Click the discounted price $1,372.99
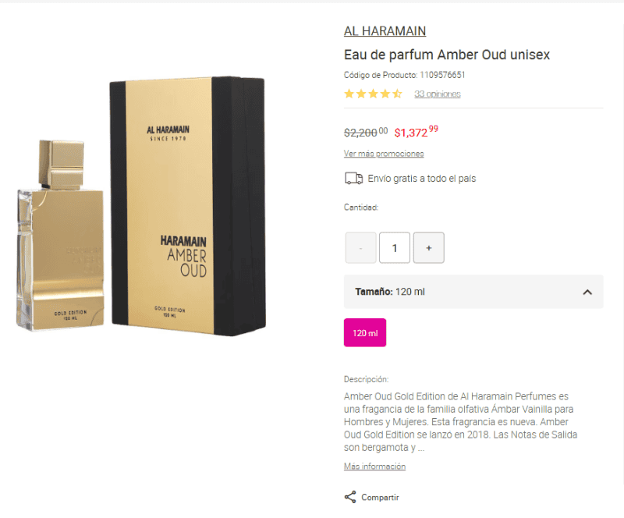 click(x=416, y=131)
